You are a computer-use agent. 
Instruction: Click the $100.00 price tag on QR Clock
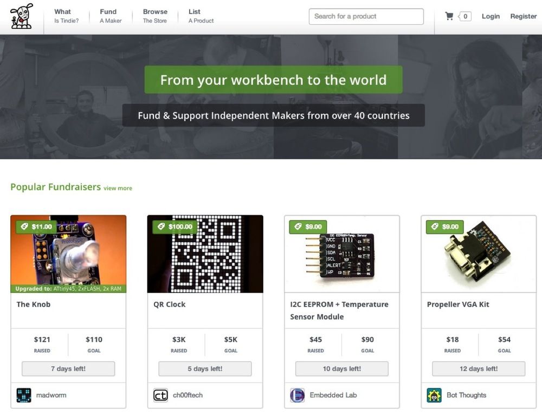pyautogui.click(x=175, y=226)
